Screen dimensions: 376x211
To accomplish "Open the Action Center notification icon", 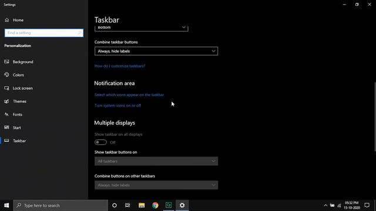I will [x=367, y=205].
